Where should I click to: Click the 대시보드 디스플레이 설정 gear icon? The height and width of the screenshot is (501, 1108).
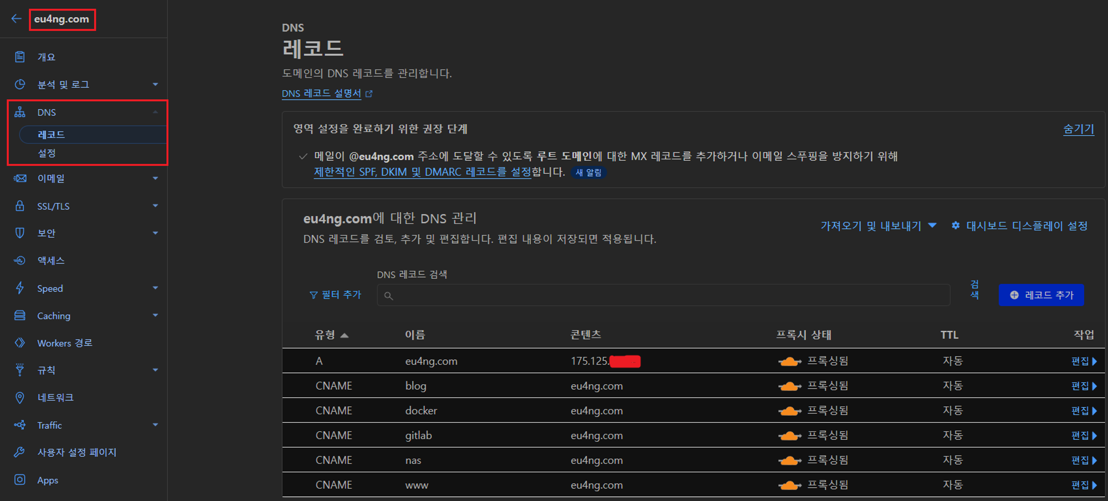[x=955, y=226]
